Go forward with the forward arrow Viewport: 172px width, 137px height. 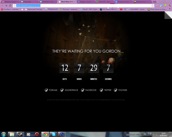(x=6, y=6)
